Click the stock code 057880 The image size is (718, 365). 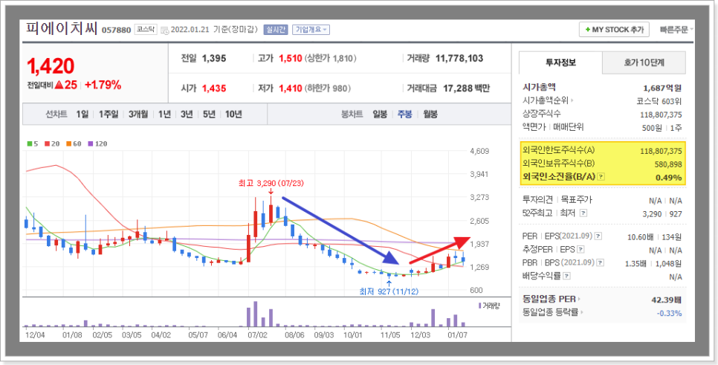click(x=116, y=30)
